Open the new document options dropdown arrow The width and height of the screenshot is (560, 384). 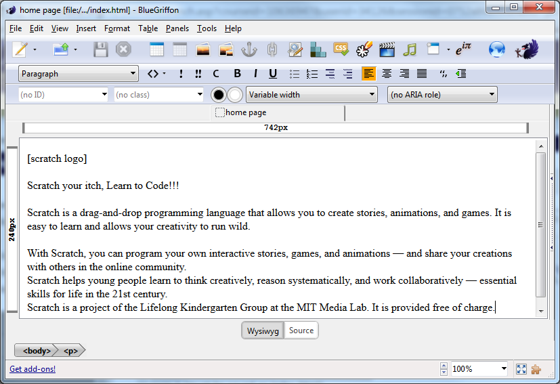coord(35,49)
